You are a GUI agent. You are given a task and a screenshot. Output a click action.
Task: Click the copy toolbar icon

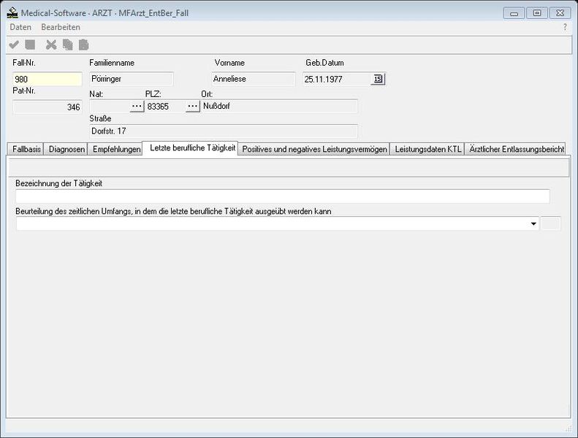tap(67, 45)
